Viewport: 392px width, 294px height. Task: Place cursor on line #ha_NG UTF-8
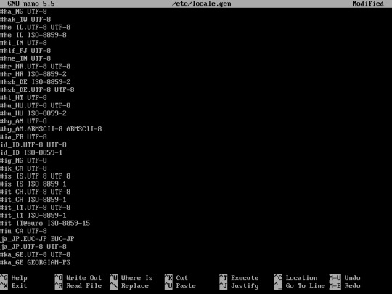click(23, 12)
